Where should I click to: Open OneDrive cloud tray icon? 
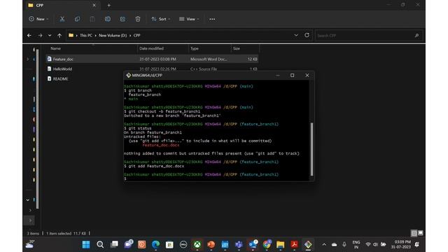point(334,244)
